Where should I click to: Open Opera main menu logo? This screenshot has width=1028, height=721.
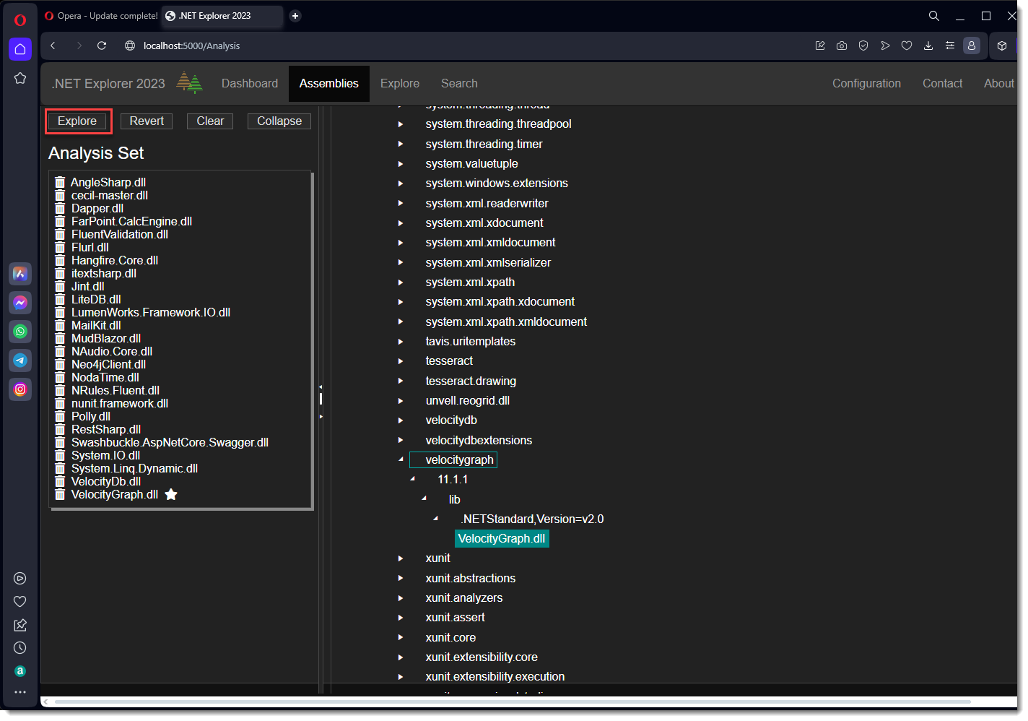(x=20, y=20)
